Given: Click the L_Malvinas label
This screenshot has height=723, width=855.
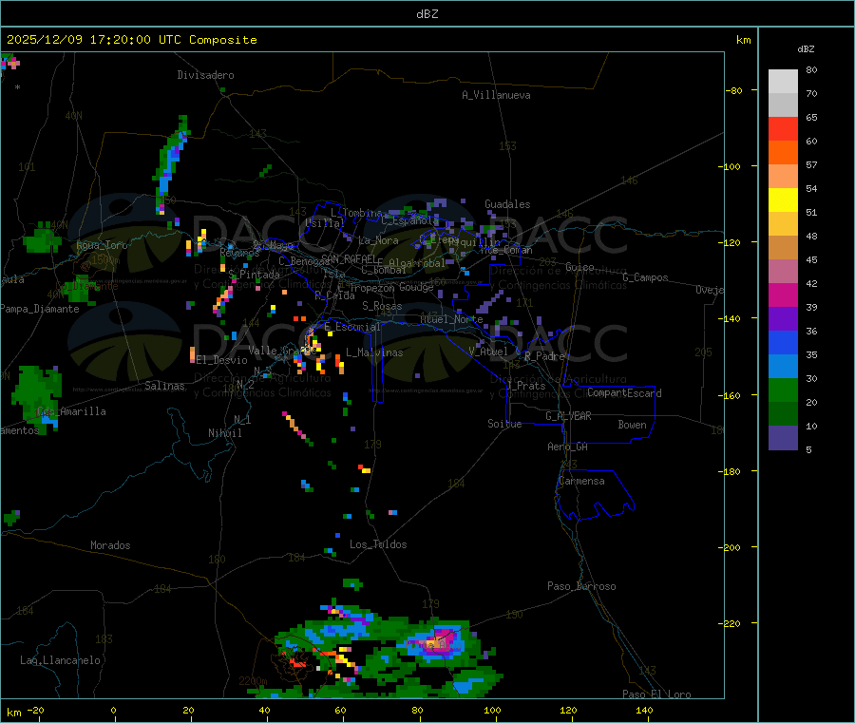Looking at the screenshot, I should click(x=374, y=352).
